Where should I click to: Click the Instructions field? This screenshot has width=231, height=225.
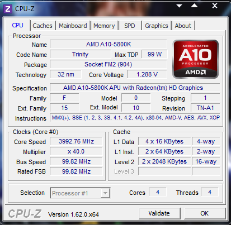[135, 118]
